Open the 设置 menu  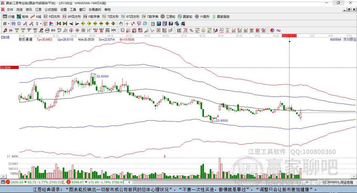point(63,9)
